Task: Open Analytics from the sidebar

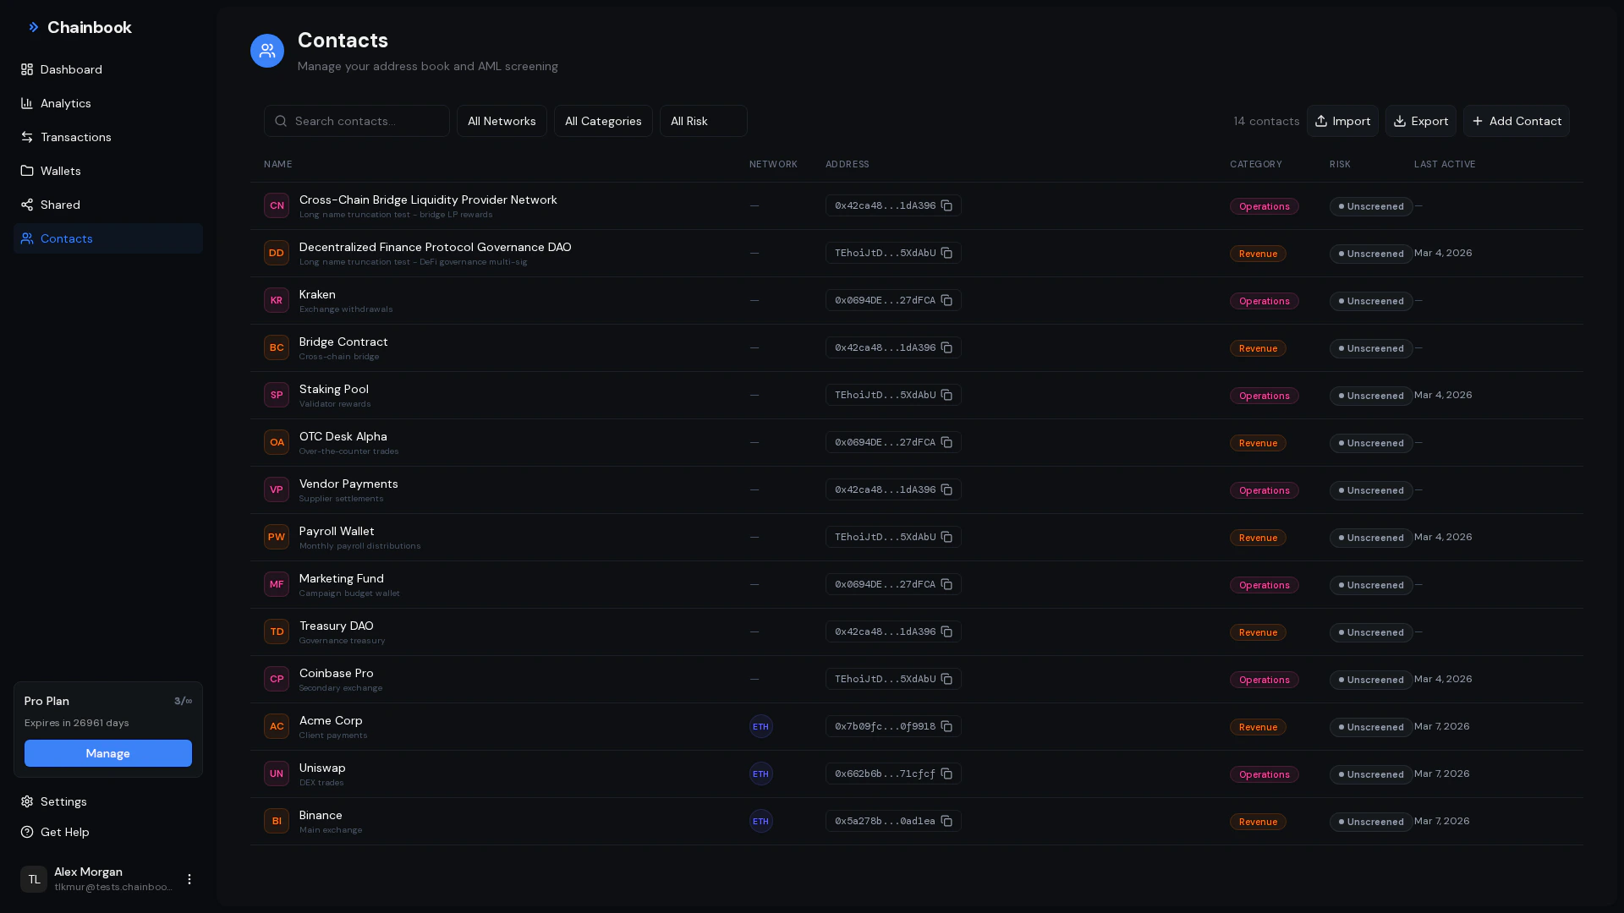Action: pyautogui.click(x=65, y=103)
